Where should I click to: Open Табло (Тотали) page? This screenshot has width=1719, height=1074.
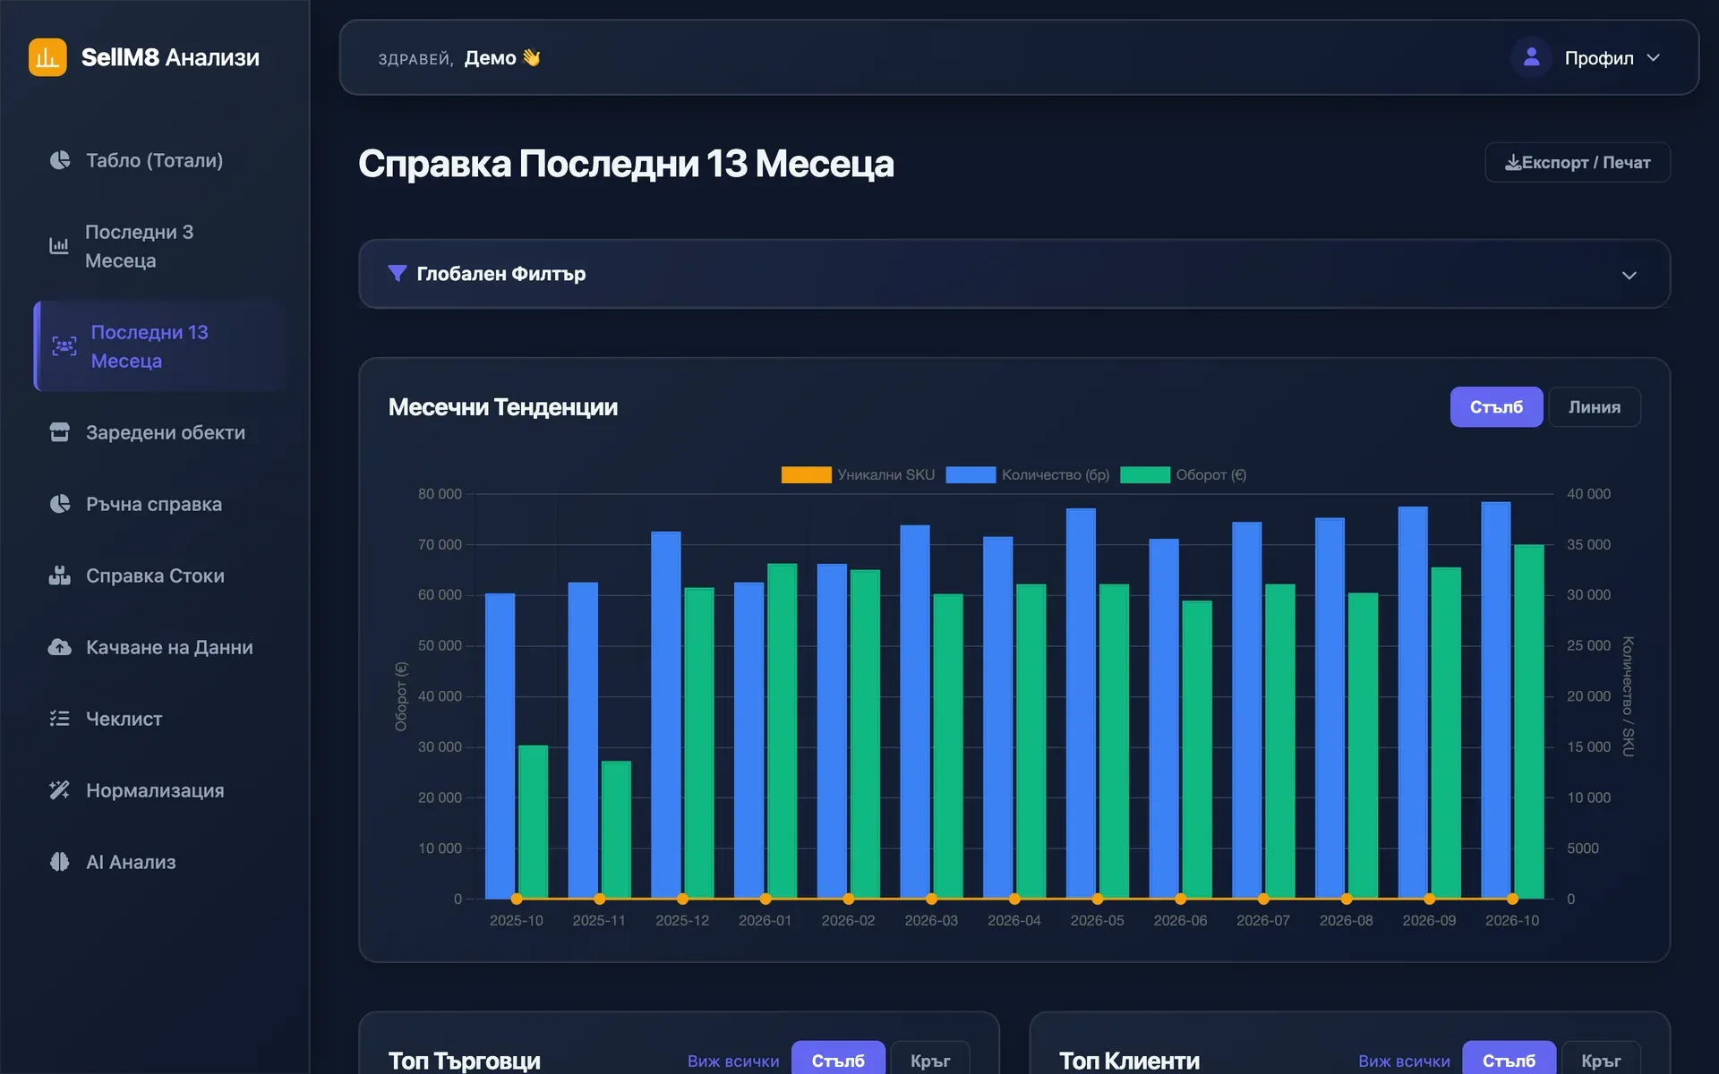tap(159, 160)
